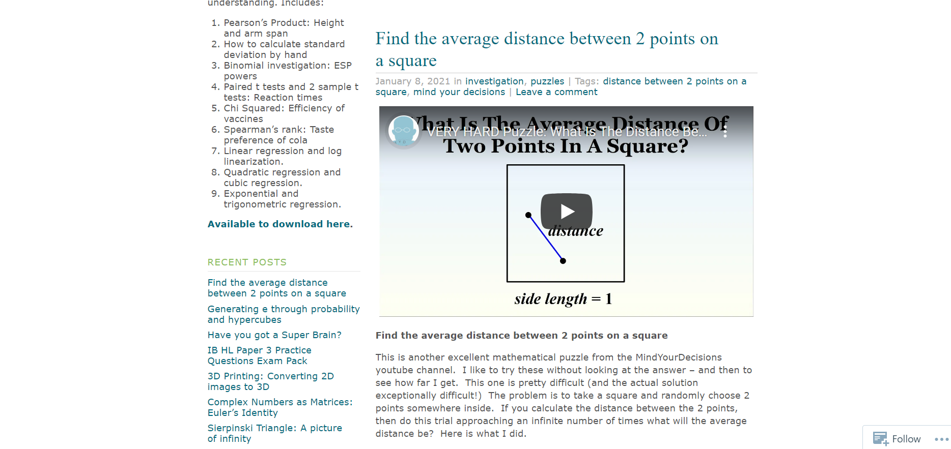This screenshot has height=449, width=951.
Task: Open Have you got a Super Brain post
Action: [274, 335]
